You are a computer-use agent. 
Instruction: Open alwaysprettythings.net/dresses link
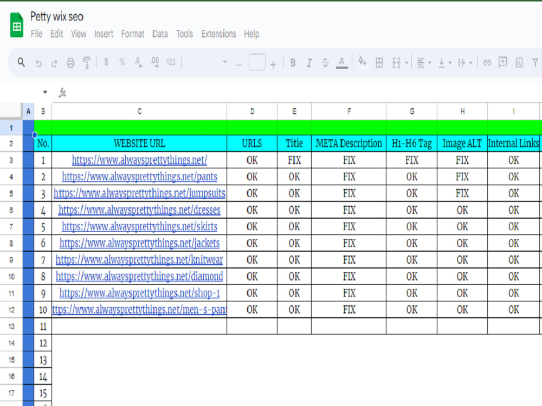139,210
